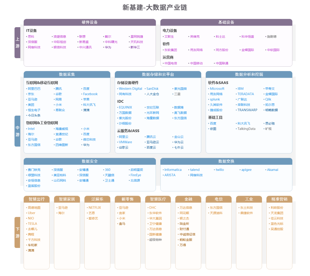The height and width of the screenshot is (276, 310).
Task: Click NETFLIX in the 泛娱乐 column
Action: pyautogui.click(x=94, y=207)
